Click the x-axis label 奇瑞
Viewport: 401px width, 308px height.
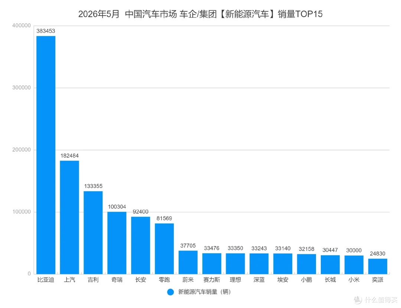(117, 280)
